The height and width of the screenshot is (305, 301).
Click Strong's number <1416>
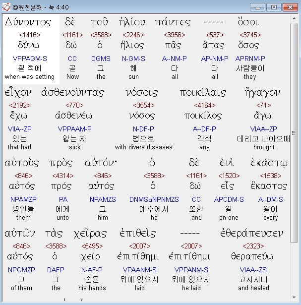pos(30,35)
